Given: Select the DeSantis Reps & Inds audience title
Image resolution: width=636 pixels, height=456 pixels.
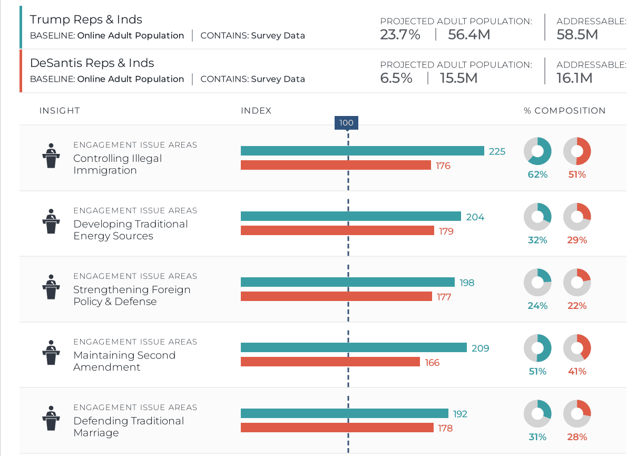Looking at the screenshot, I should (x=92, y=63).
